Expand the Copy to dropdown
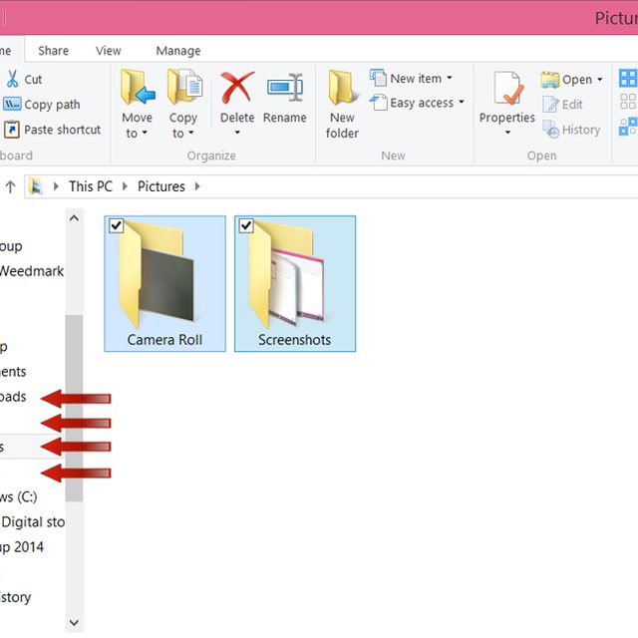638x638 pixels. tap(183, 126)
